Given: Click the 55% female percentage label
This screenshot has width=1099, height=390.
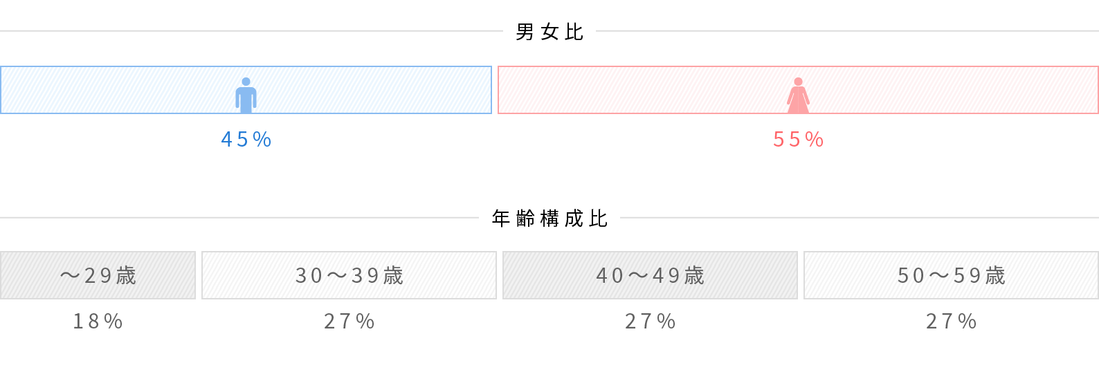Looking at the screenshot, I should [x=798, y=140].
